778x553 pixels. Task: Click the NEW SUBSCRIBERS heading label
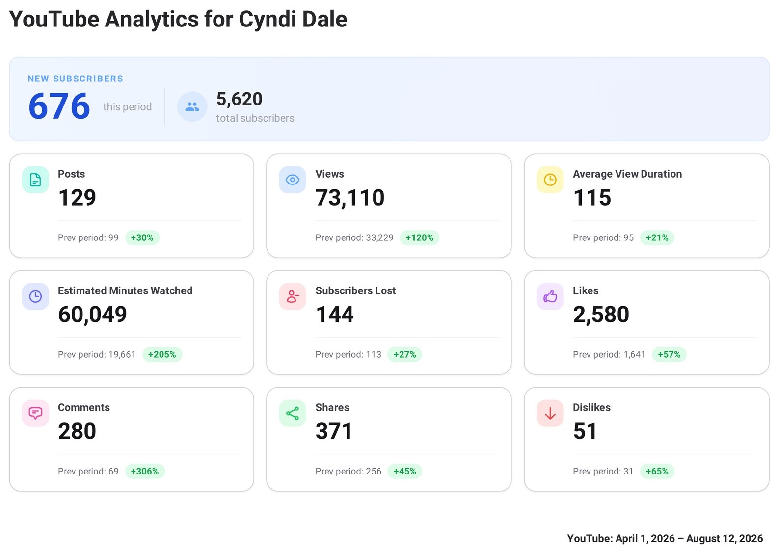click(76, 79)
